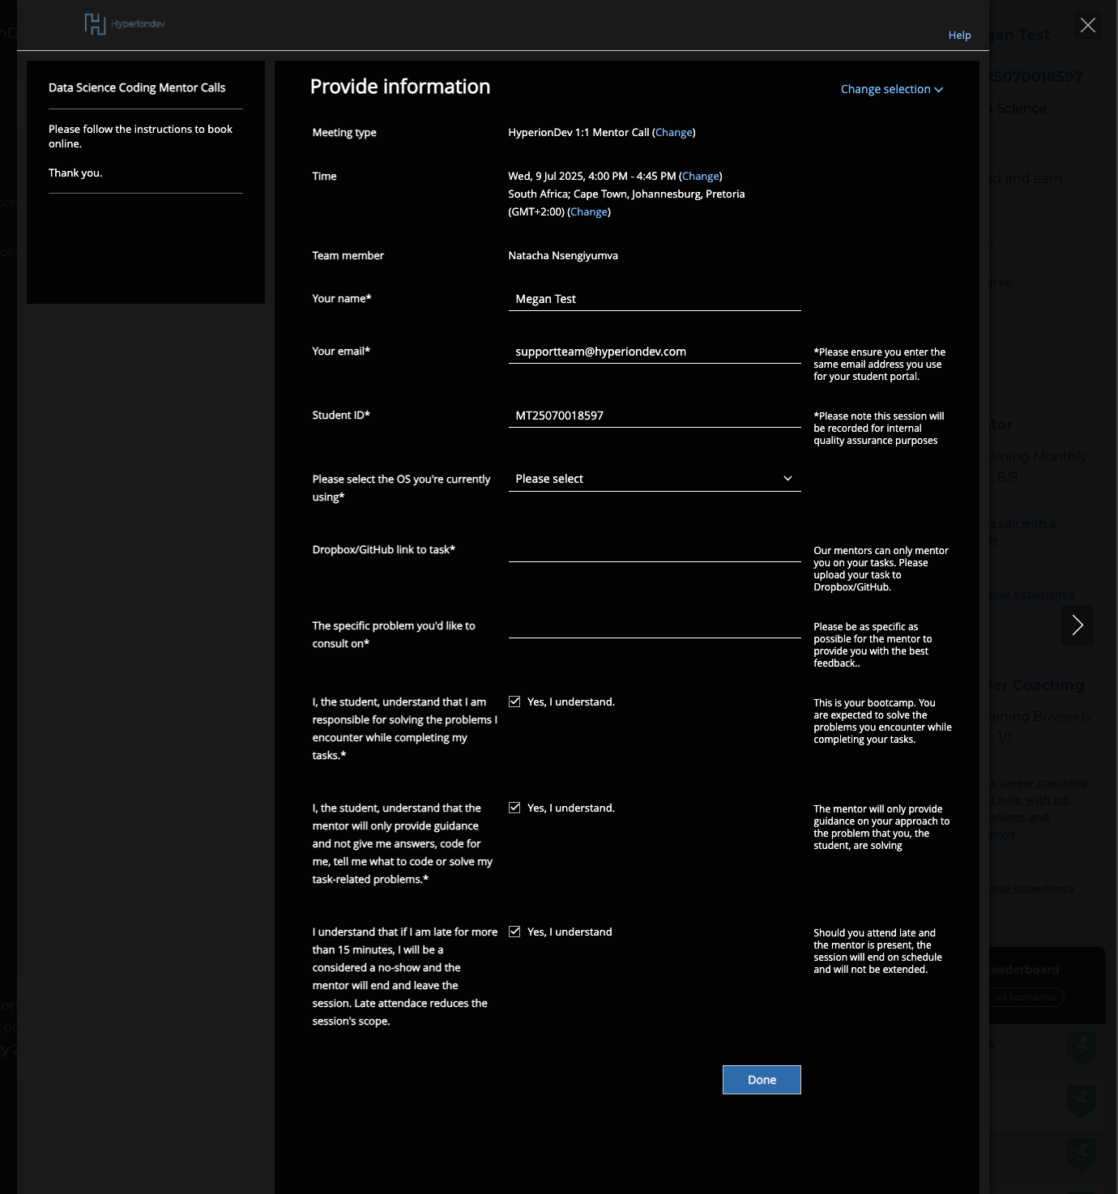The image size is (1118, 1194).
Task: Toggle the mentor only provides guidance checkbox
Action: (x=514, y=808)
